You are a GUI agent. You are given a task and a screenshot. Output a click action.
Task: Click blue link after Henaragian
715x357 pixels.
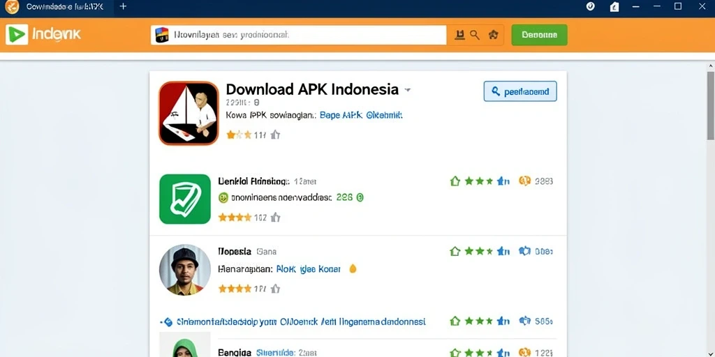[308, 269]
